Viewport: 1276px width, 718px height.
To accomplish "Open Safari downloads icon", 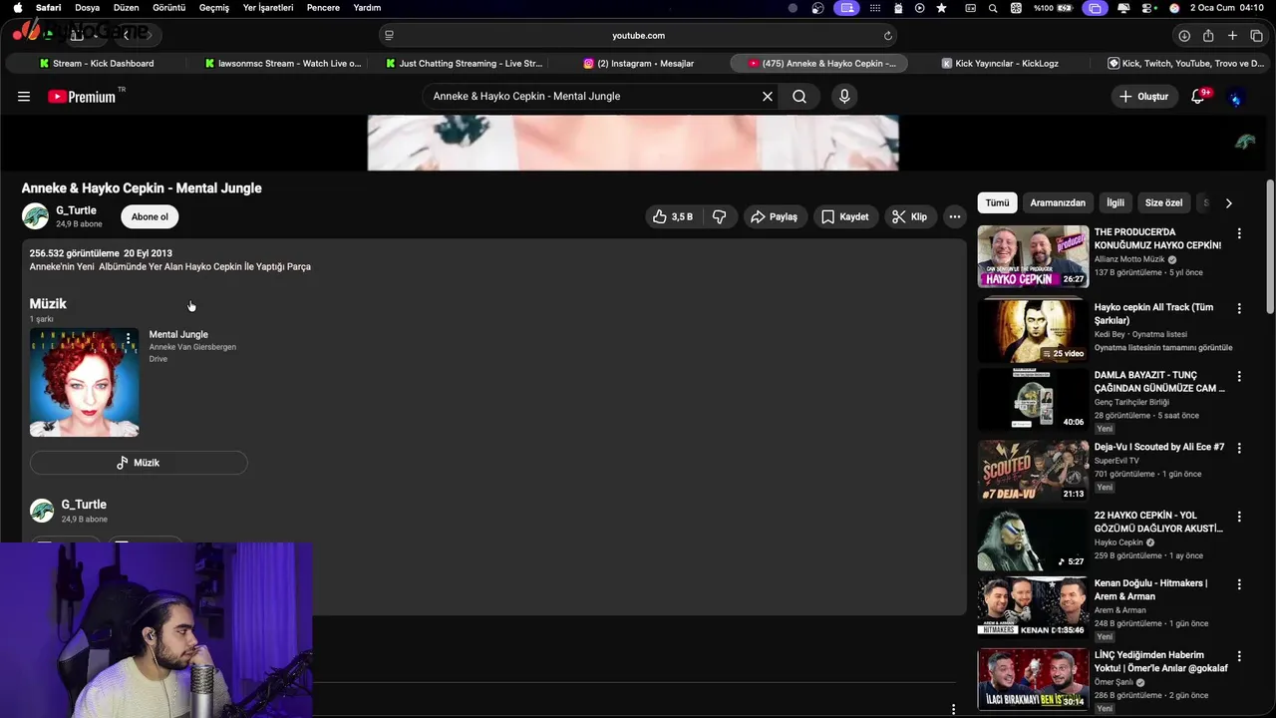I will (x=1184, y=35).
